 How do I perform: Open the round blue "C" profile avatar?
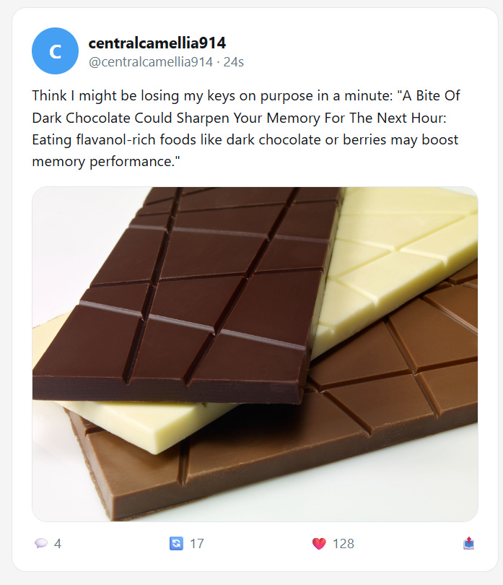point(55,51)
